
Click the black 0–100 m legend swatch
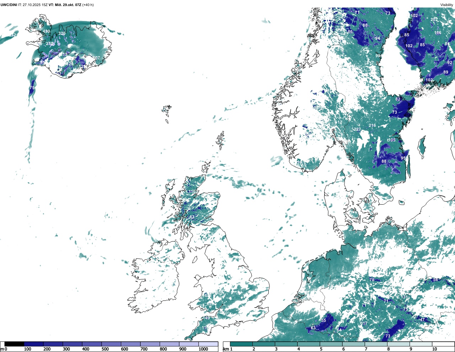(x=15, y=344)
